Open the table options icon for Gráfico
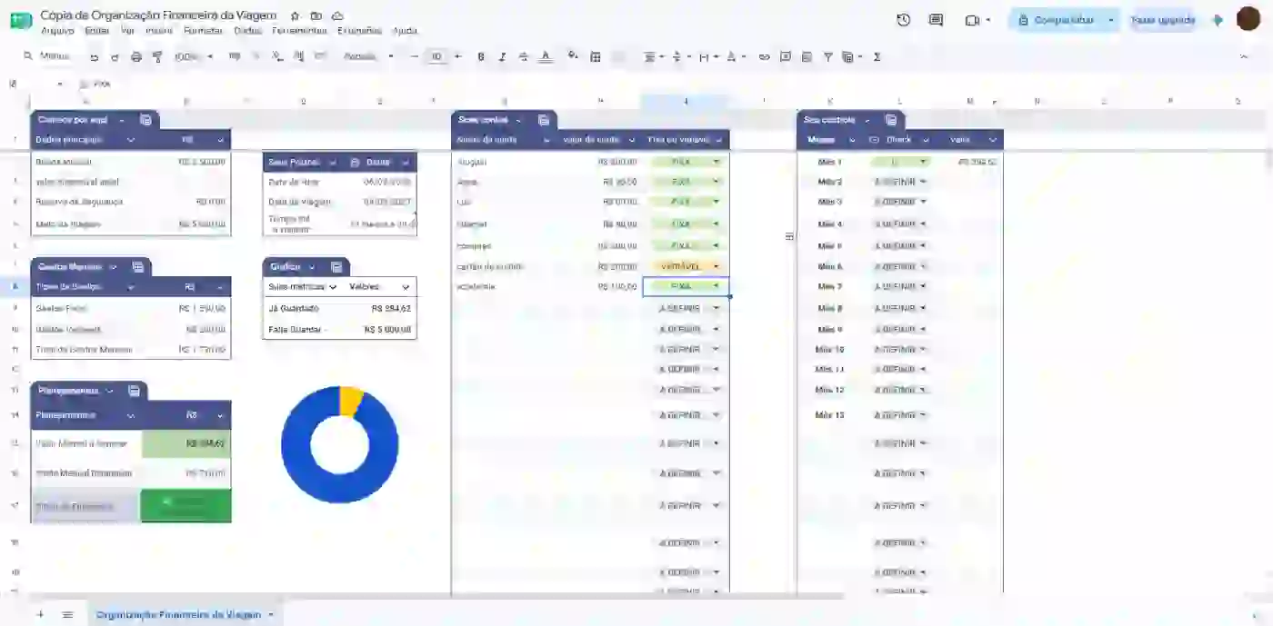1273x626 pixels. coord(336,267)
